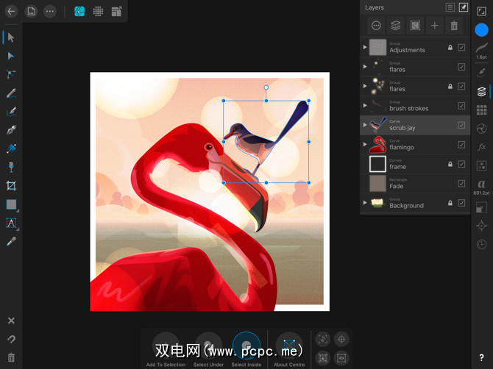Unlock the Background layer lock
This screenshot has height=369, width=493.
pos(450,203)
